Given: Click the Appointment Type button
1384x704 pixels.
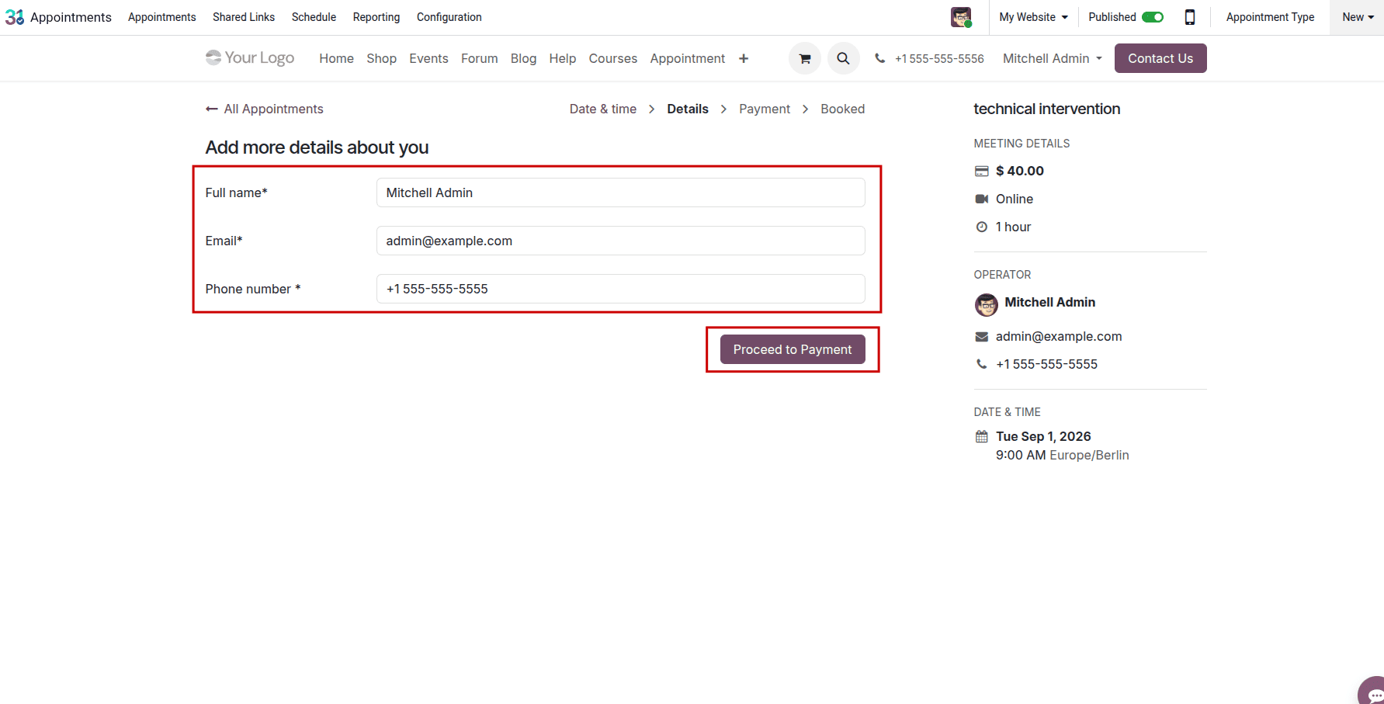Looking at the screenshot, I should (1270, 17).
